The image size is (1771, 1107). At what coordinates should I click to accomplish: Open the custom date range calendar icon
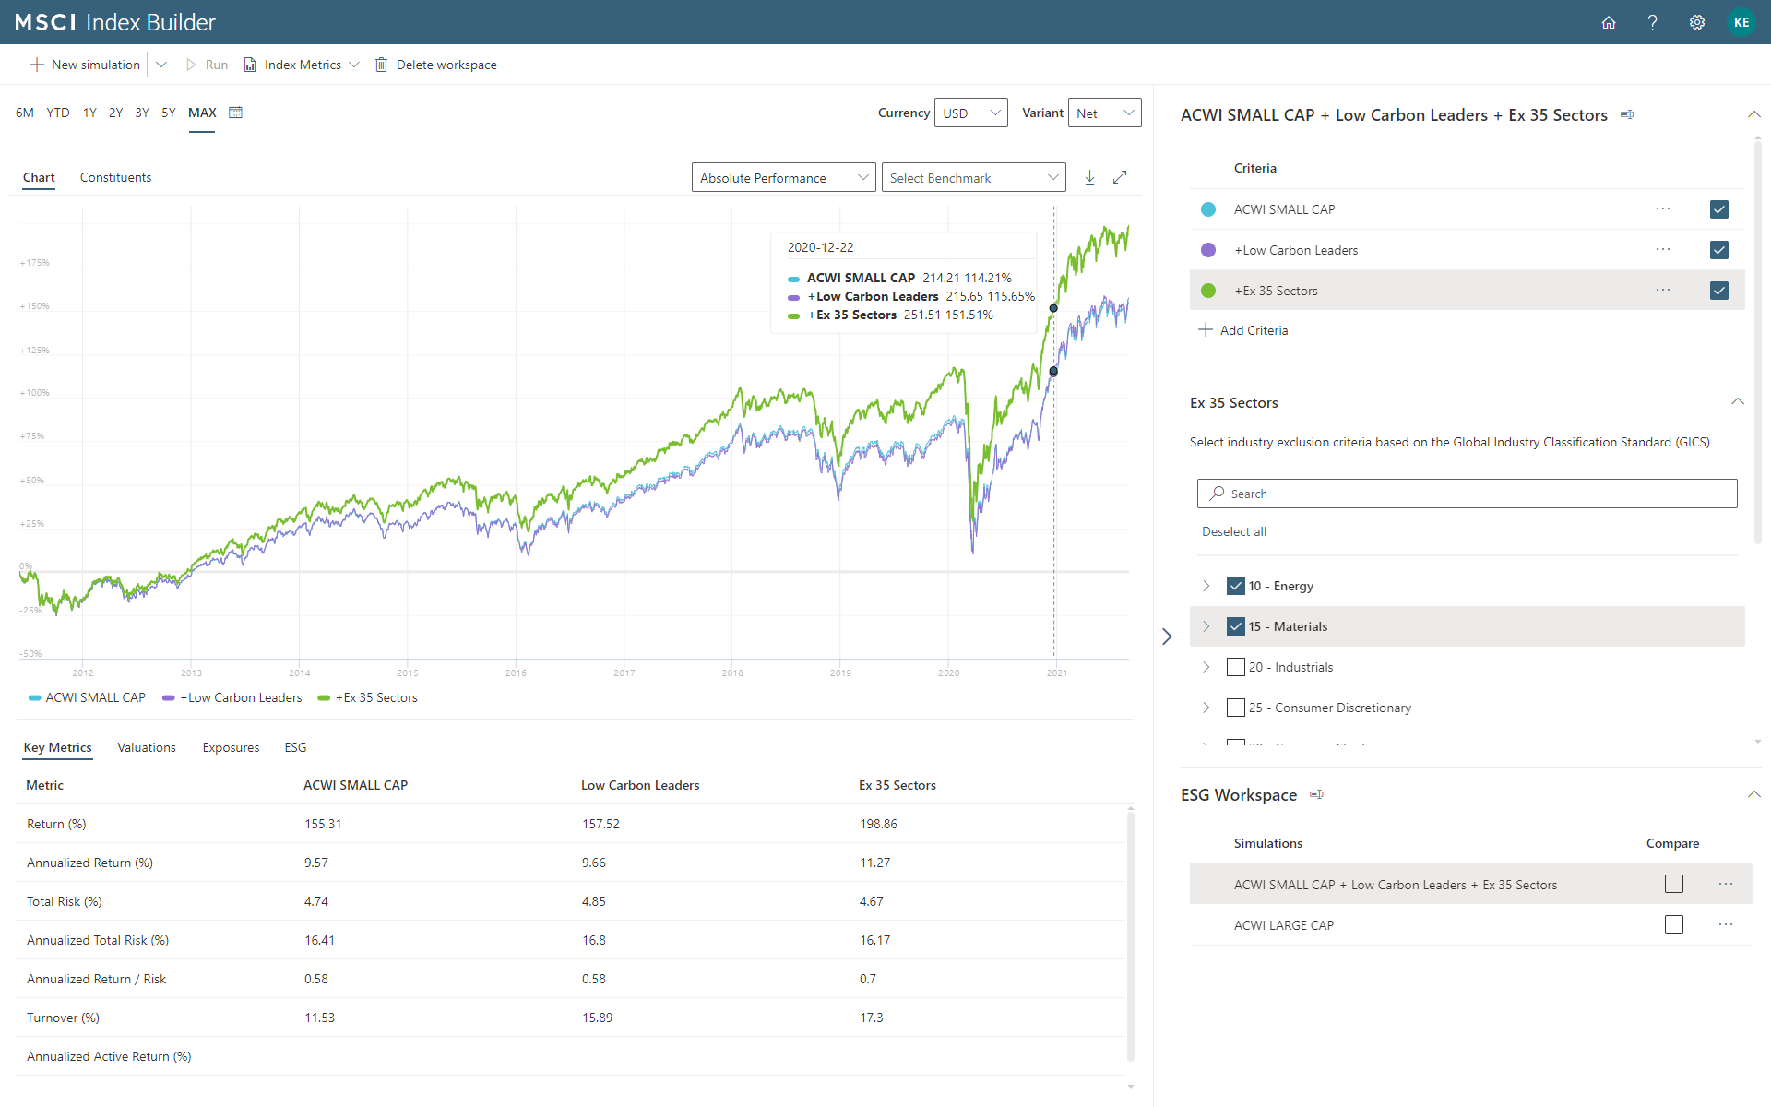[235, 113]
